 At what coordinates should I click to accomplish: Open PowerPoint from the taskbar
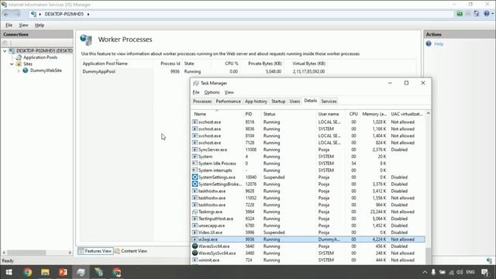coord(63,272)
